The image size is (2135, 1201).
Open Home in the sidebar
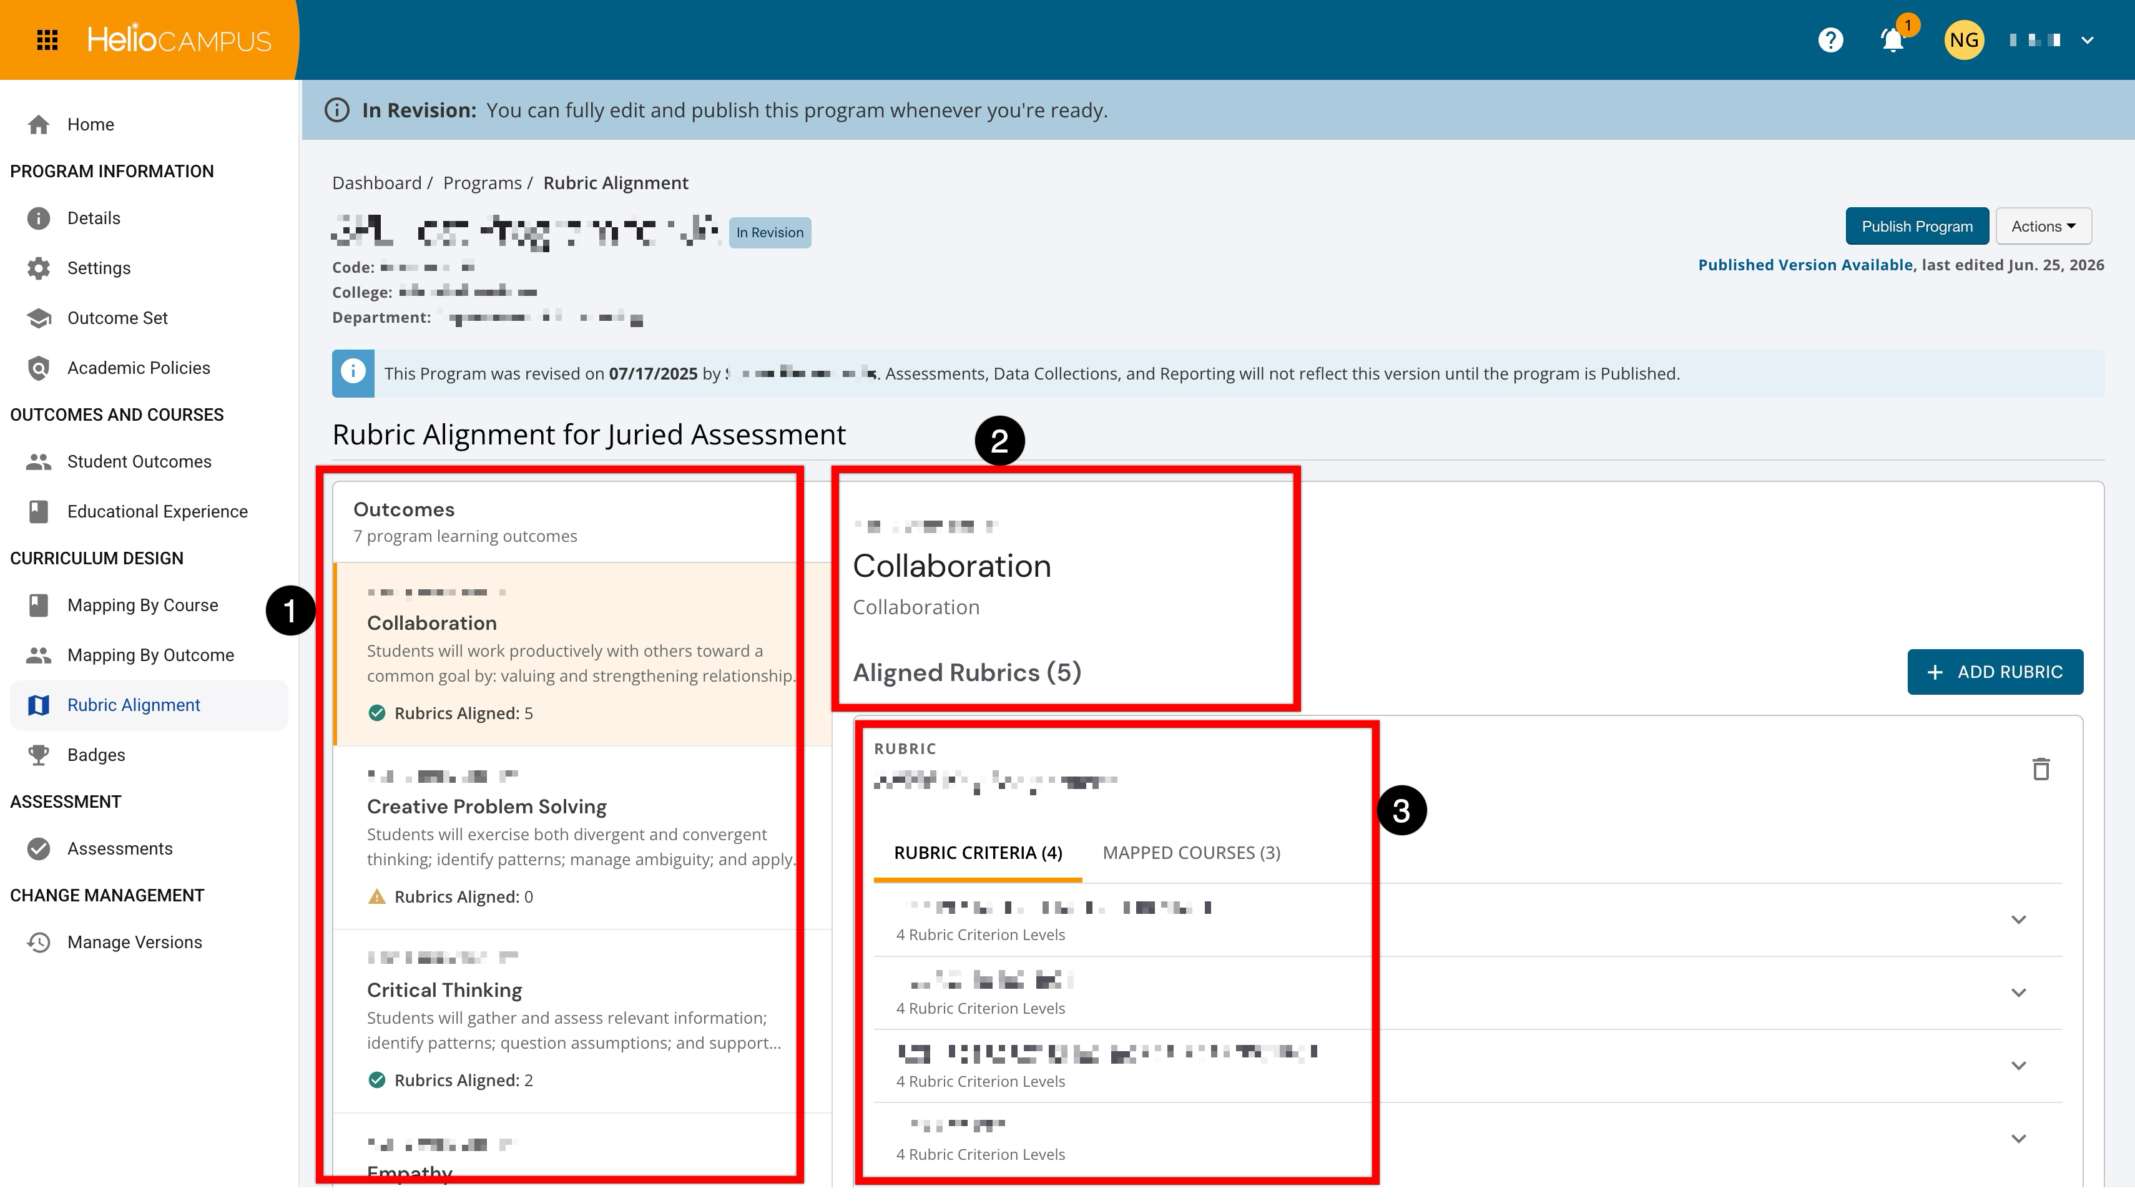coord(149,124)
